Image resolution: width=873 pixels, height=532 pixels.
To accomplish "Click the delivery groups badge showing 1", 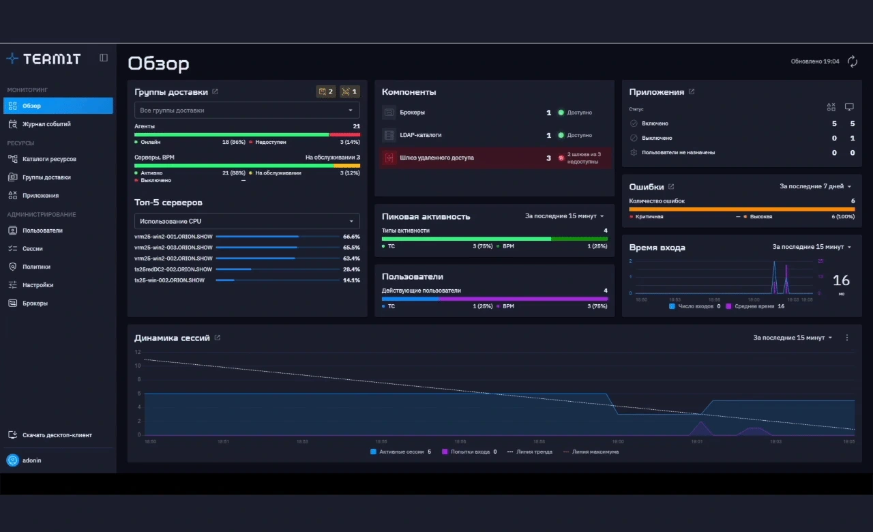I will pos(349,91).
